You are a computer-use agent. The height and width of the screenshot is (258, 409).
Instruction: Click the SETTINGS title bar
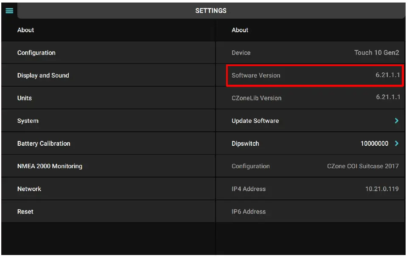click(x=211, y=11)
